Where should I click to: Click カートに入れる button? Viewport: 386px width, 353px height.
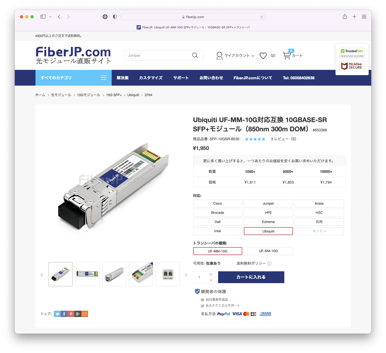pos(251,277)
